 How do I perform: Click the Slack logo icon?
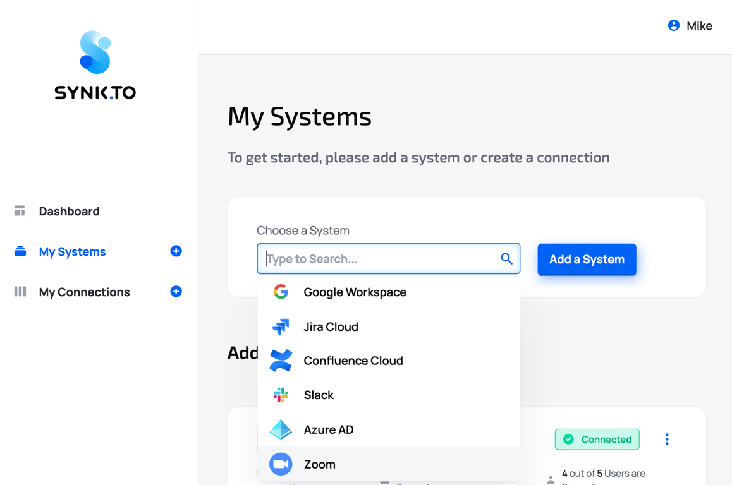(x=281, y=395)
